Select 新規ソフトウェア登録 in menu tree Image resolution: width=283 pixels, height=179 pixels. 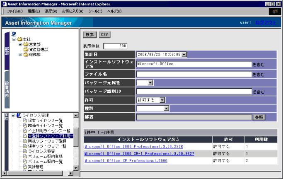point(47,141)
